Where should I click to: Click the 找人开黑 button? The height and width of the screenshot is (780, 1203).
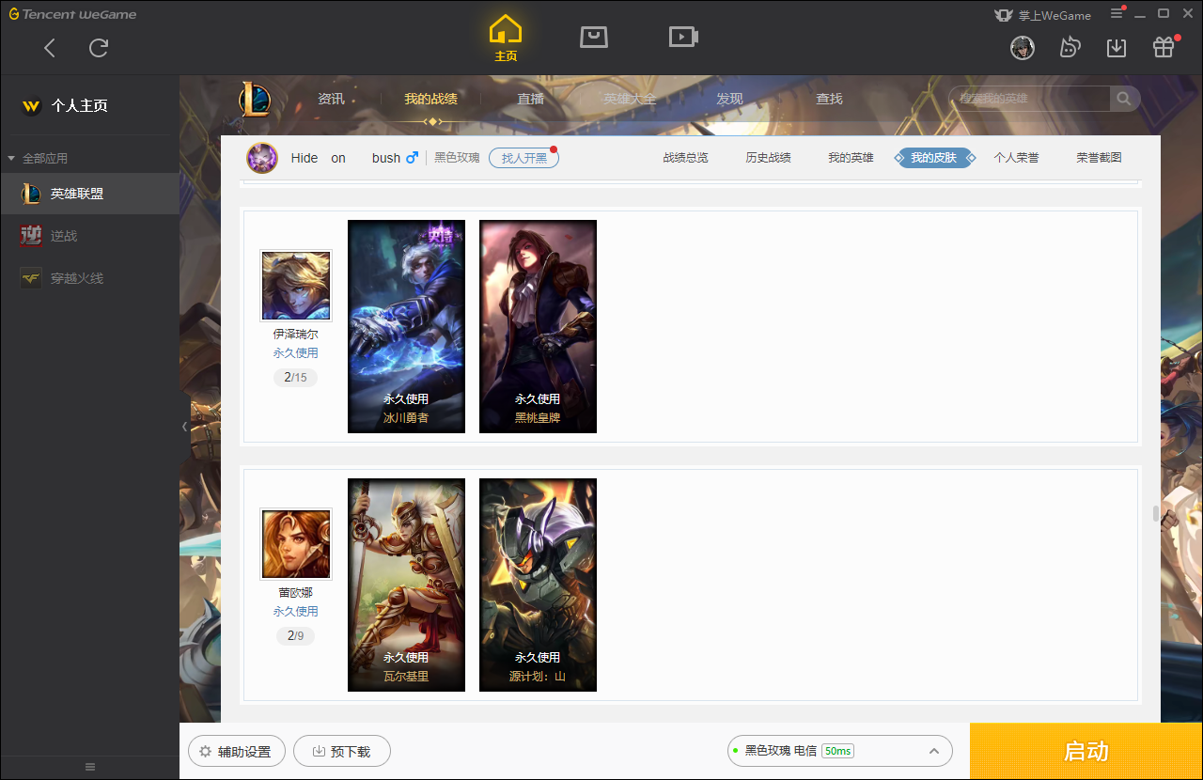(523, 158)
